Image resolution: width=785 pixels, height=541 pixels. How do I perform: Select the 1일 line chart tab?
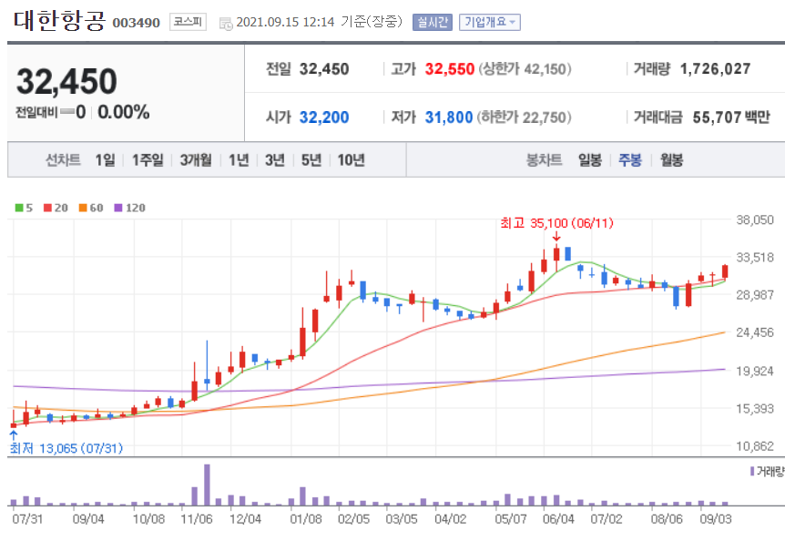(105, 159)
